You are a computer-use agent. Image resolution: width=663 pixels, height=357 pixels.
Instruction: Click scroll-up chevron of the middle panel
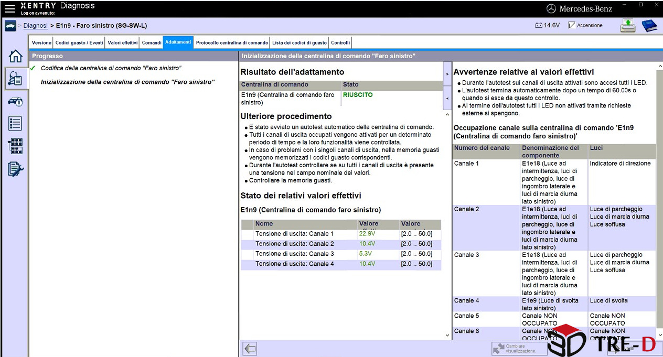tap(447, 115)
